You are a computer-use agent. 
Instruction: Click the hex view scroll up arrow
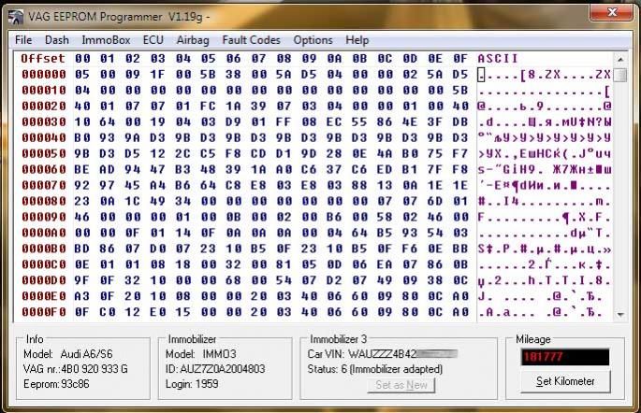pos(620,60)
